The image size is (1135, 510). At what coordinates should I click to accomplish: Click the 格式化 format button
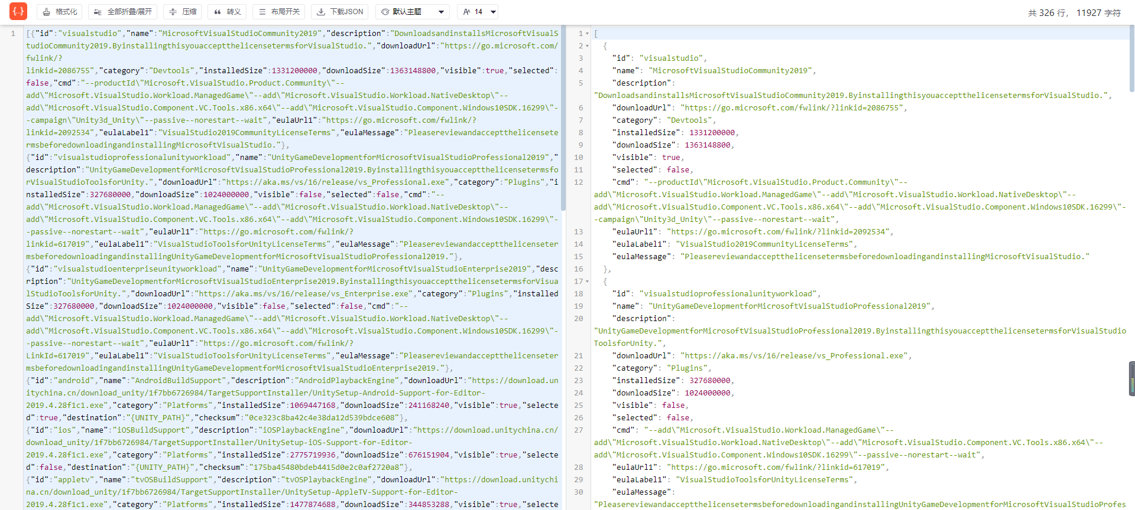(60, 12)
